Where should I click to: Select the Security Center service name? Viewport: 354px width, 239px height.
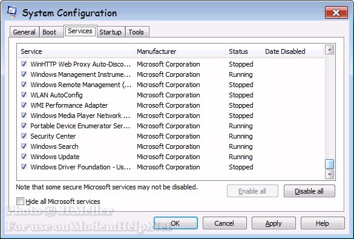tap(53, 136)
